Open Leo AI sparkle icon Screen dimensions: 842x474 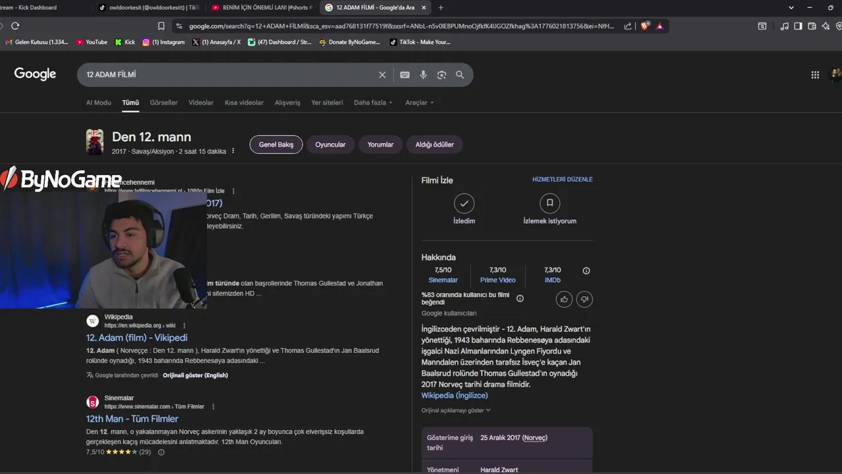click(x=826, y=26)
